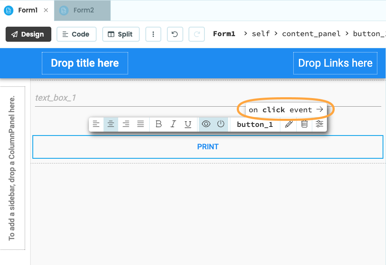Toggle bold formatting for button_1
The width and height of the screenshot is (386, 265).
click(158, 124)
